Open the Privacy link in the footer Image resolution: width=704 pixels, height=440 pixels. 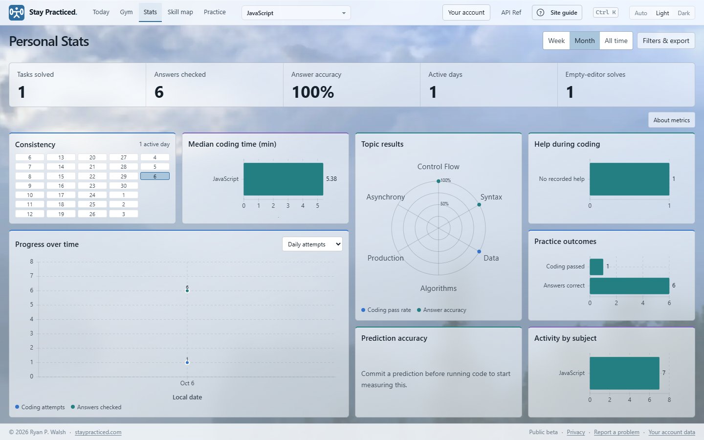pos(576,432)
